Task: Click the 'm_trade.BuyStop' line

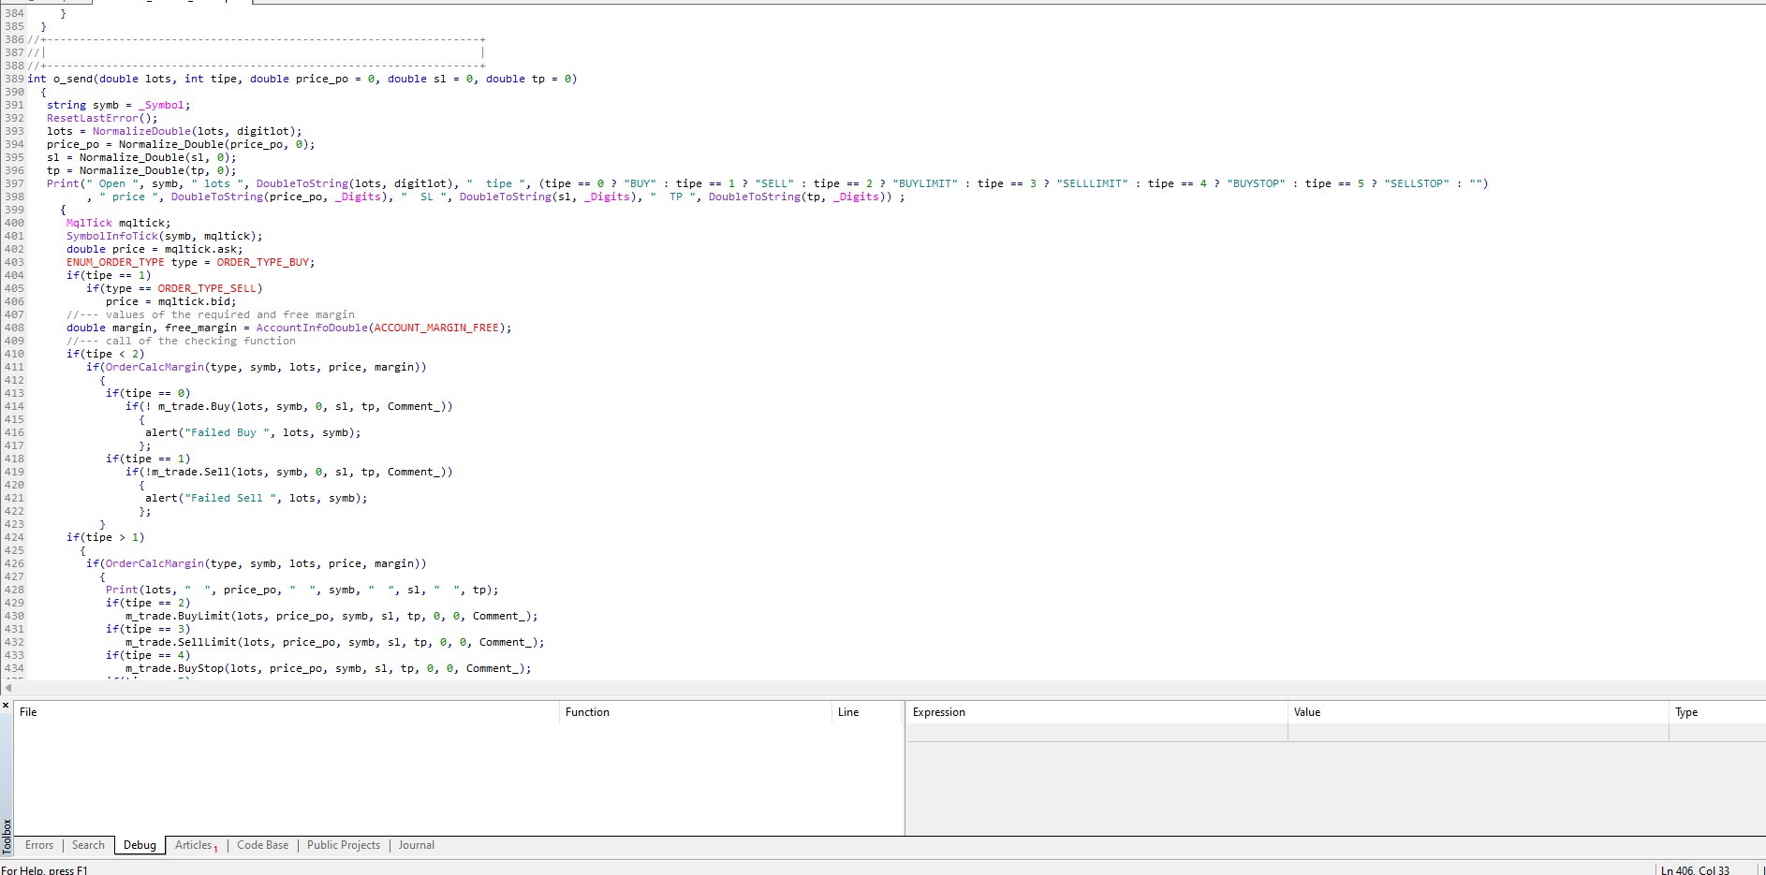Action: [328, 668]
